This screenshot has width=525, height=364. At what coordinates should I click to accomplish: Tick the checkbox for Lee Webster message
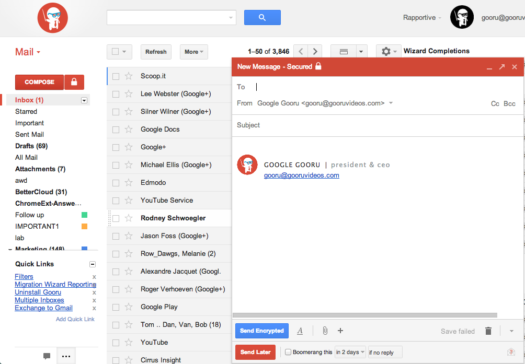tap(116, 94)
